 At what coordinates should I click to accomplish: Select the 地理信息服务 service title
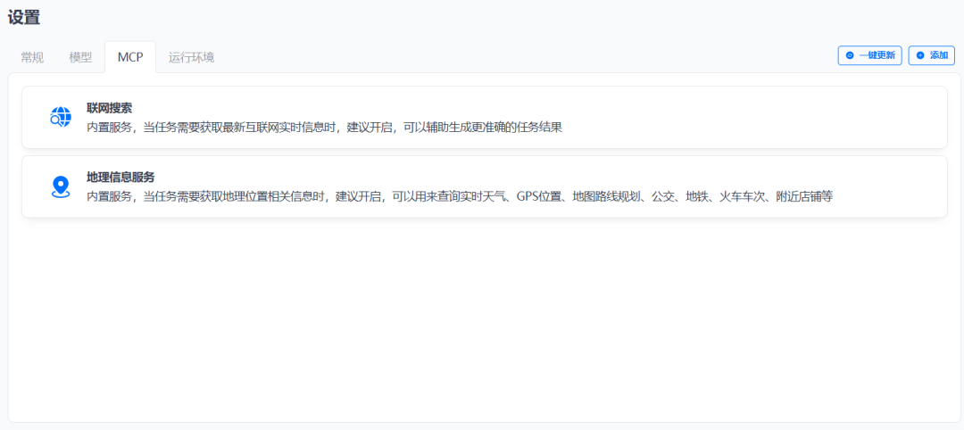(120, 177)
